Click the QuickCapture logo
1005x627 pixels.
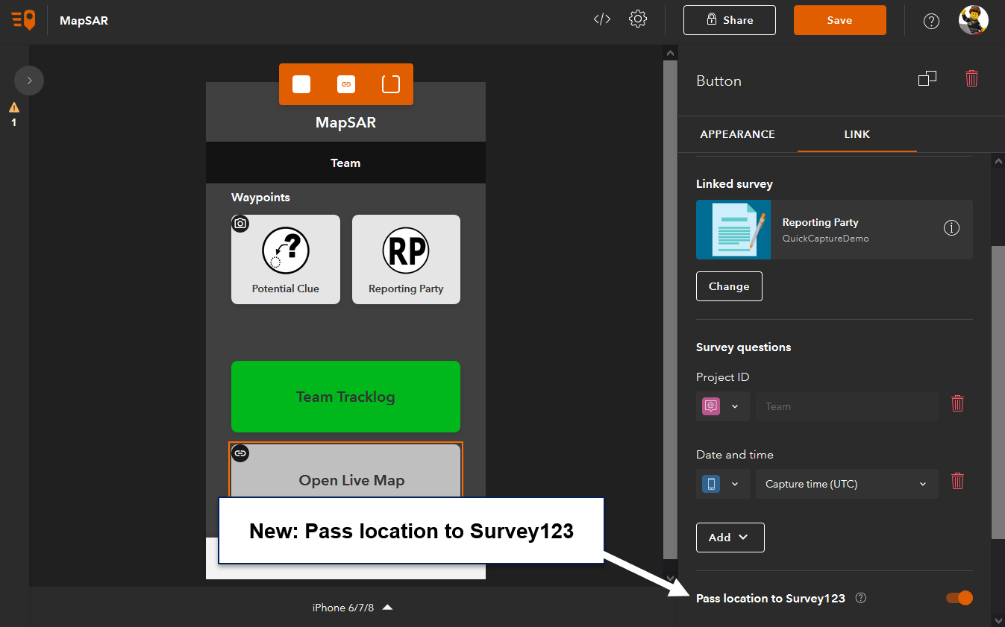(22, 20)
